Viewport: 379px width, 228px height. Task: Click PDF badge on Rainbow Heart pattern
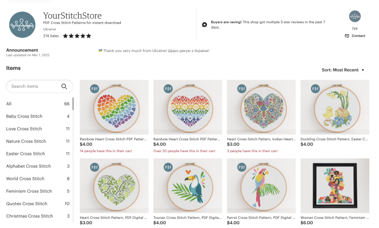(95, 89)
